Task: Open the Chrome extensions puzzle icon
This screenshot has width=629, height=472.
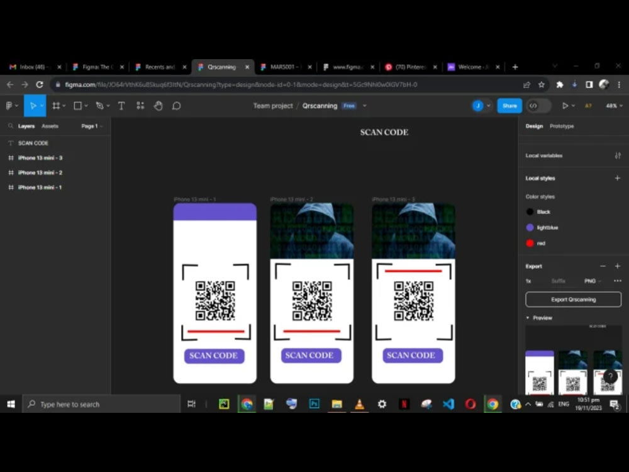Action: [x=560, y=85]
